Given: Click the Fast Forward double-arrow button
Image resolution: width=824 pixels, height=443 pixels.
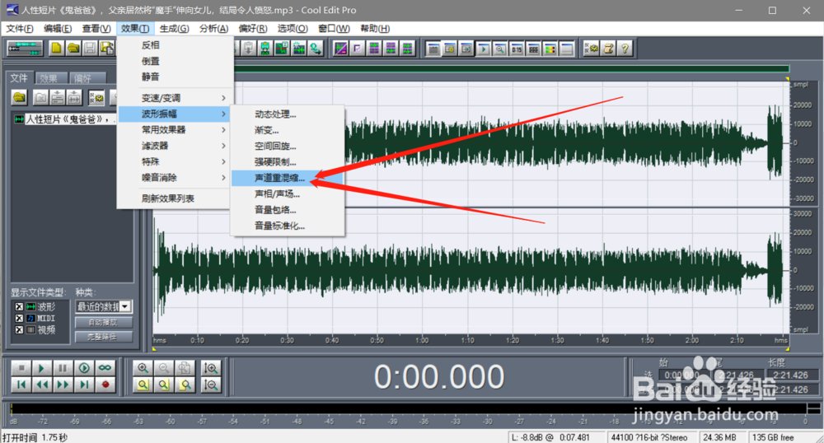Looking at the screenshot, I should (x=63, y=385).
